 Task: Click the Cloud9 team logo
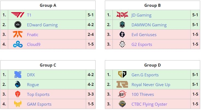tap(18, 44)
